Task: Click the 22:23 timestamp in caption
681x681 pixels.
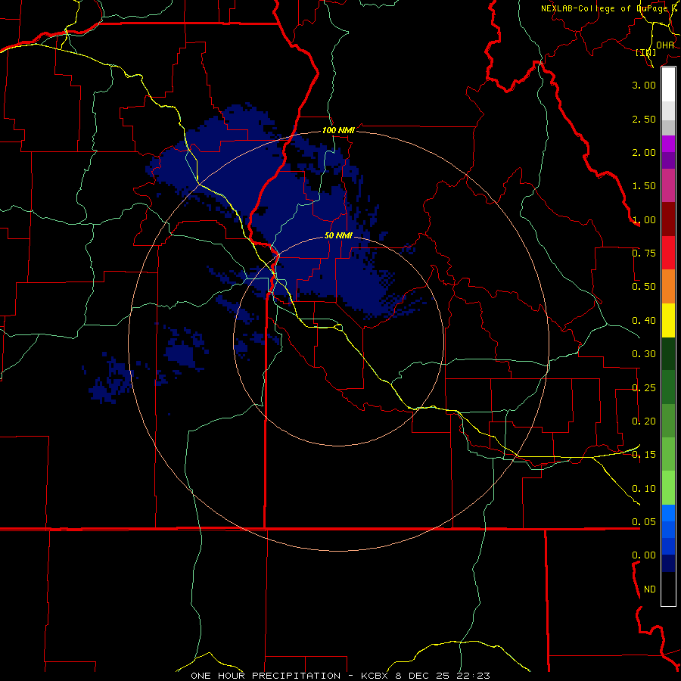Action: tap(474, 676)
